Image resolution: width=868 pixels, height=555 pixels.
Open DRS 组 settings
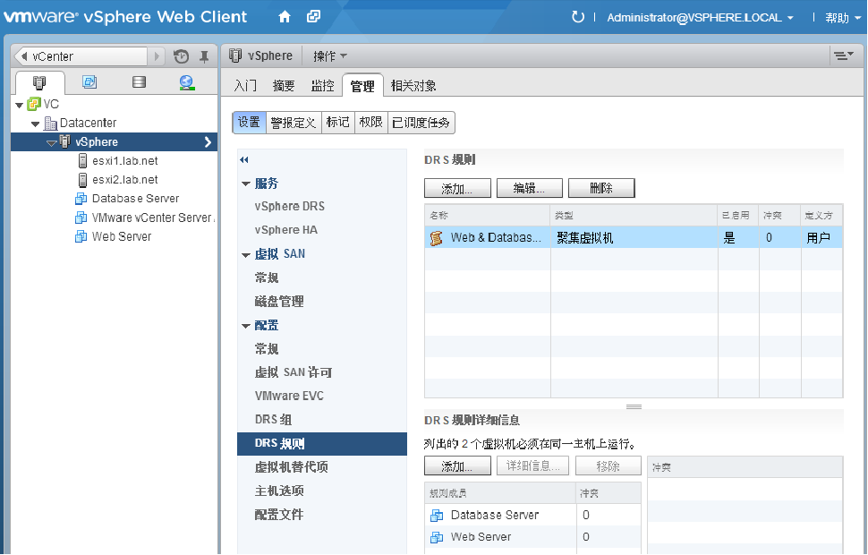tap(273, 420)
